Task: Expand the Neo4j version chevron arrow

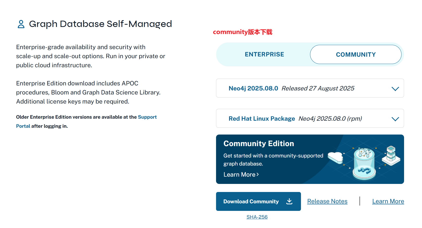Action: pos(395,89)
